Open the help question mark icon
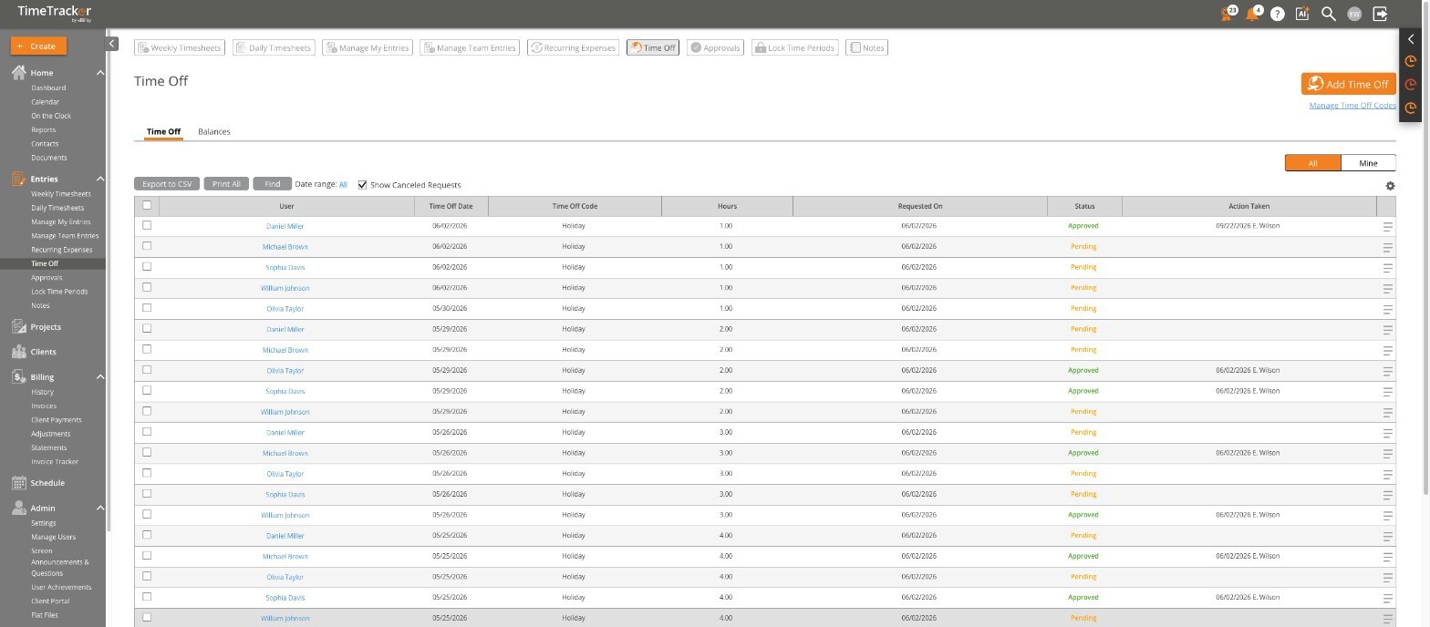 [x=1278, y=14]
